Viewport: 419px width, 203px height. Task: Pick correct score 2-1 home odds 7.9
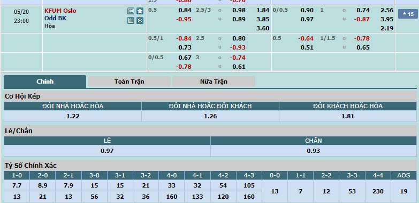pyautogui.click(x=68, y=185)
